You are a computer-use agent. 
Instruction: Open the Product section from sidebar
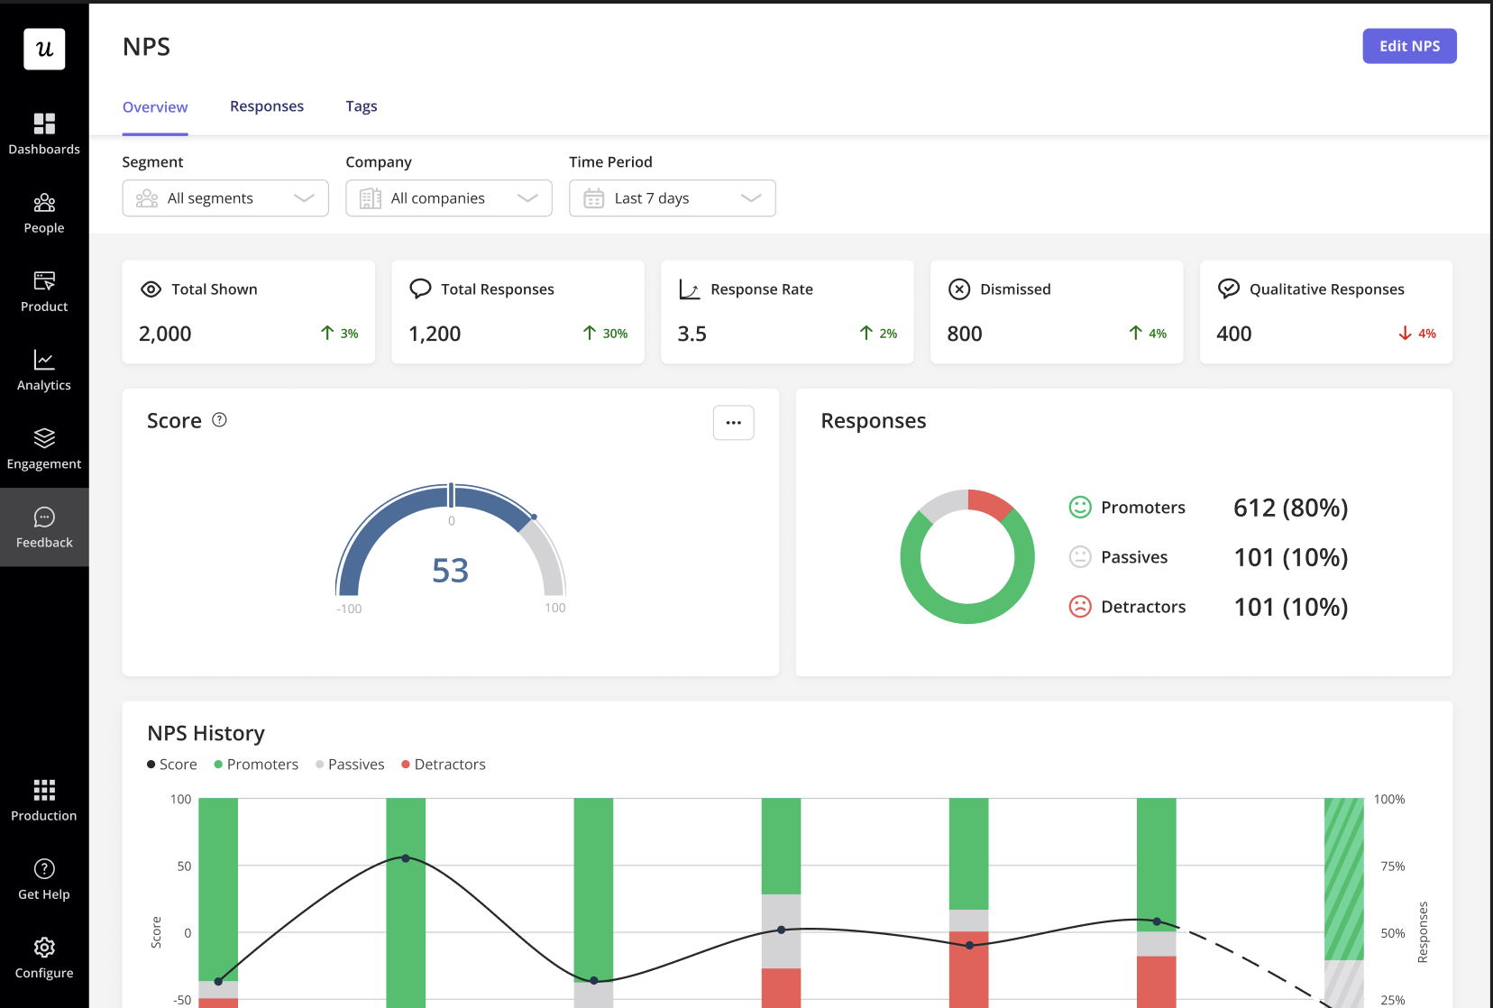[43, 290]
